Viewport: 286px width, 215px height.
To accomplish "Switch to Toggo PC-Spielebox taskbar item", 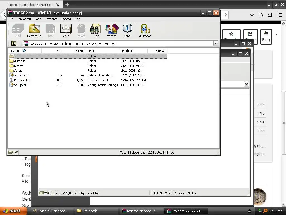I will [52, 211].
